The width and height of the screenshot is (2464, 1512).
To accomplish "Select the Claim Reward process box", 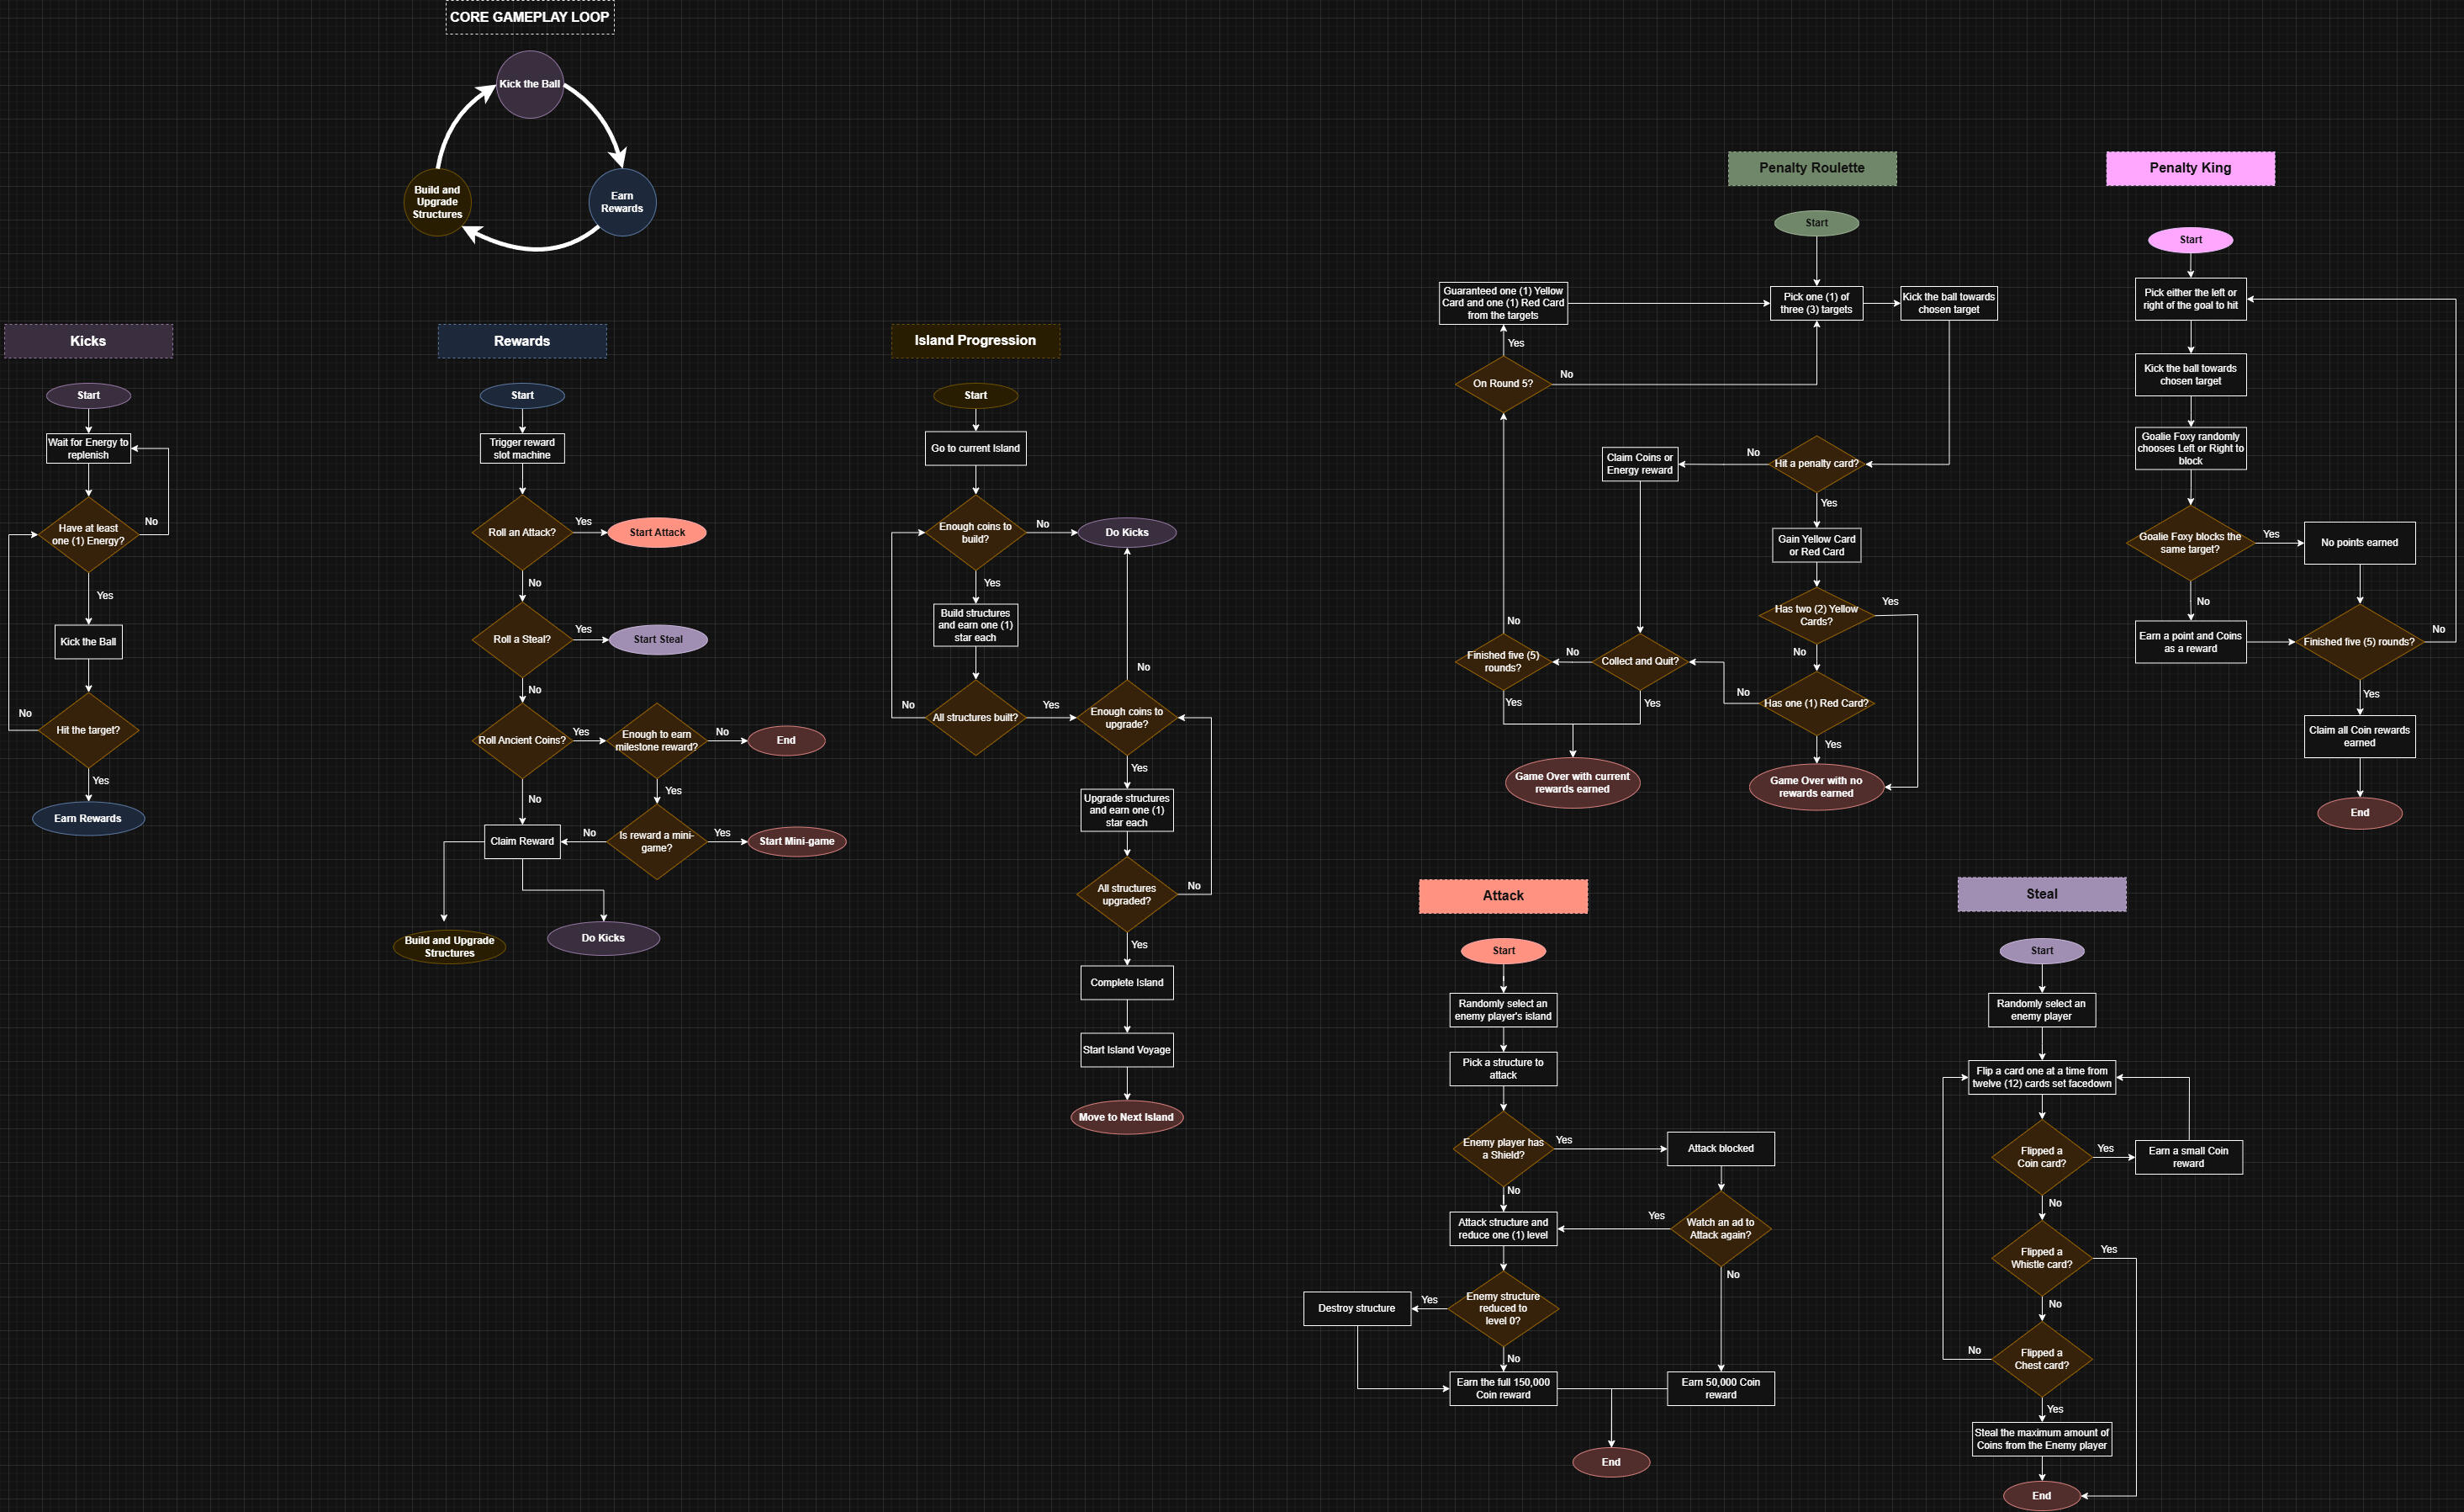I will click(521, 841).
